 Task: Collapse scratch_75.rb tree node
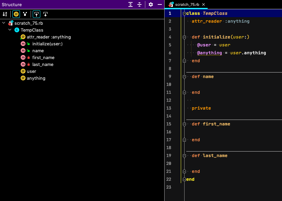(x=3, y=23)
